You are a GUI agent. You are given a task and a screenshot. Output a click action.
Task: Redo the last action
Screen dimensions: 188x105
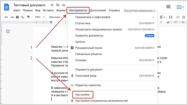coord(12,17)
